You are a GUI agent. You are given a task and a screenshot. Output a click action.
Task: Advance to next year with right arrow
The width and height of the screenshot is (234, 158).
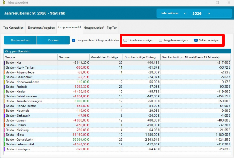click(209, 14)
